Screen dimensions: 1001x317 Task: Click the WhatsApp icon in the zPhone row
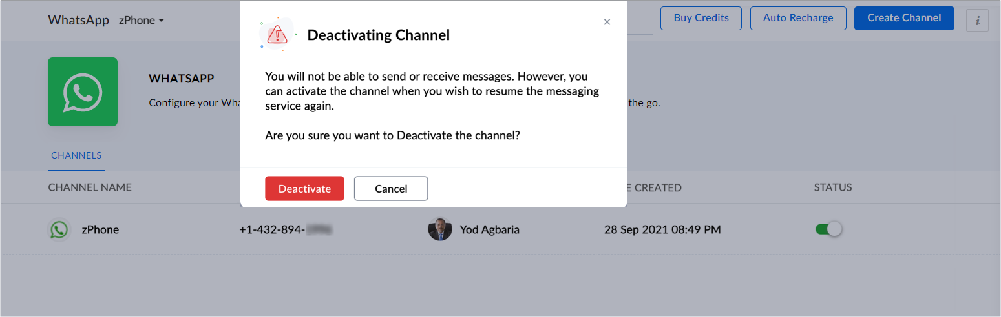[x=59, y=229]
